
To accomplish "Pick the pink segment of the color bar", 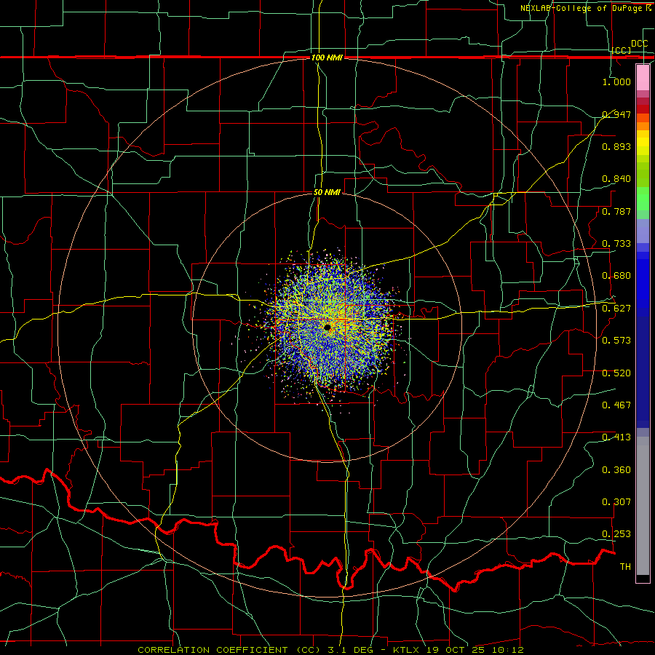I will (x=643, y=78).
